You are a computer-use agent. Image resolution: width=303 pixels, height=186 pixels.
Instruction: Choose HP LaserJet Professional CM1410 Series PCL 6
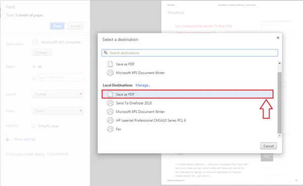tap(187, 120)
